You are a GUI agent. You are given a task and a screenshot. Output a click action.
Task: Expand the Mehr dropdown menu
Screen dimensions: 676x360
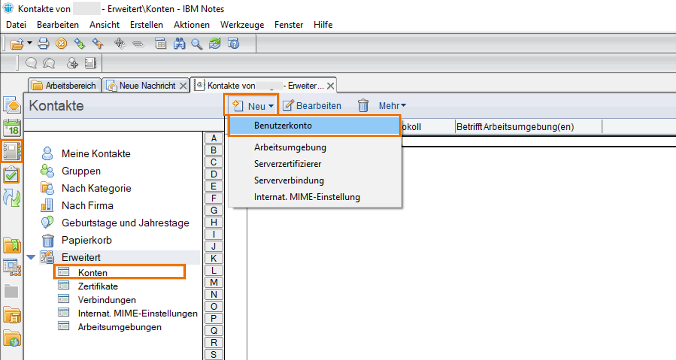[x=392, y=106]
